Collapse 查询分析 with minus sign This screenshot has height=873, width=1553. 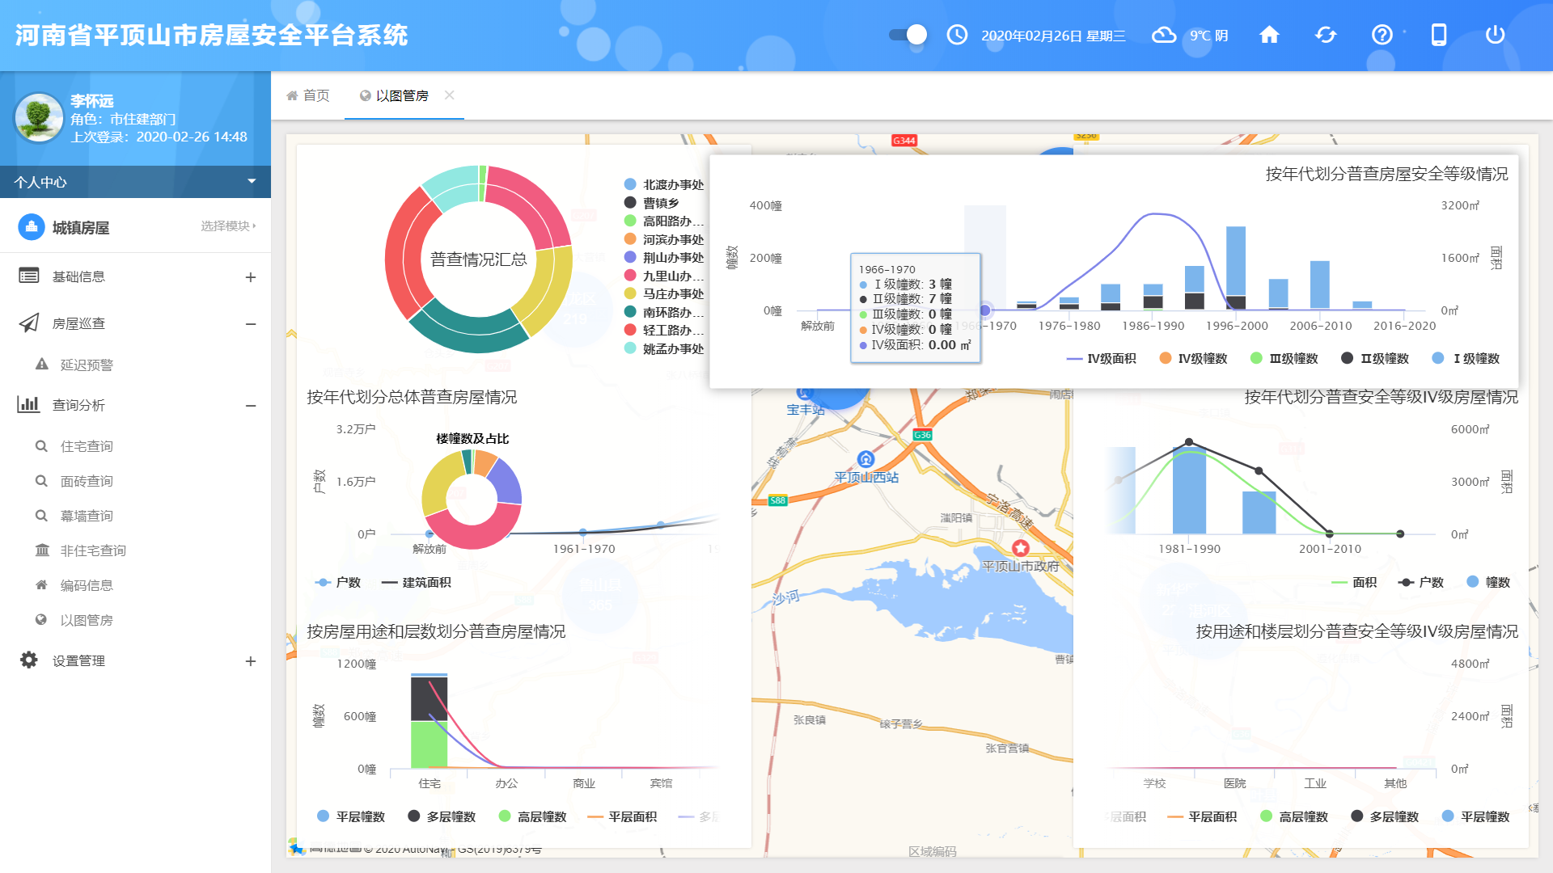(x=251, y=406)
